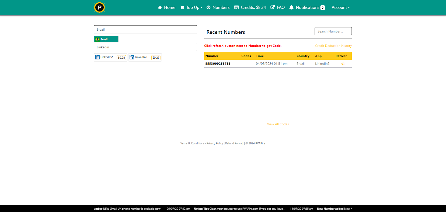
Task: Go to Home page
Action: [166, 8]
